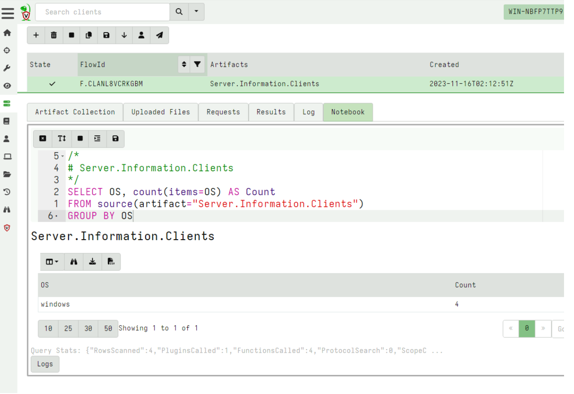Save the notebook with the save icon
Screen dimensions: 574x394
pos(115,139)
